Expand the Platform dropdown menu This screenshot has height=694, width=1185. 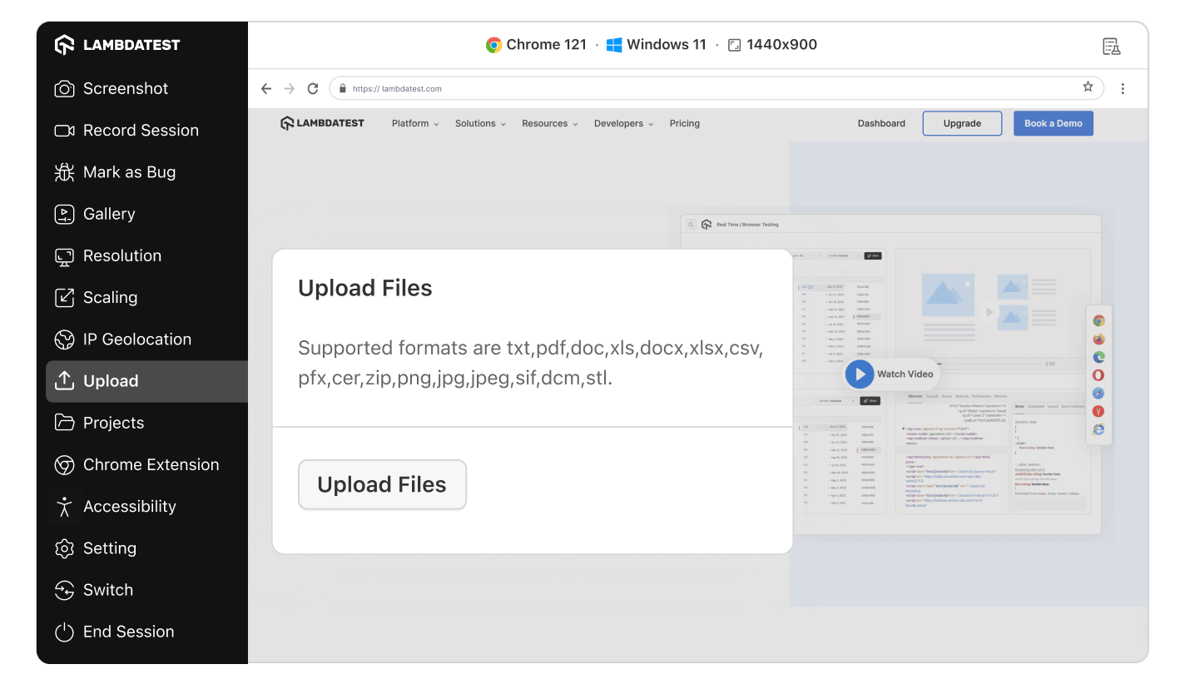point(415,123)
